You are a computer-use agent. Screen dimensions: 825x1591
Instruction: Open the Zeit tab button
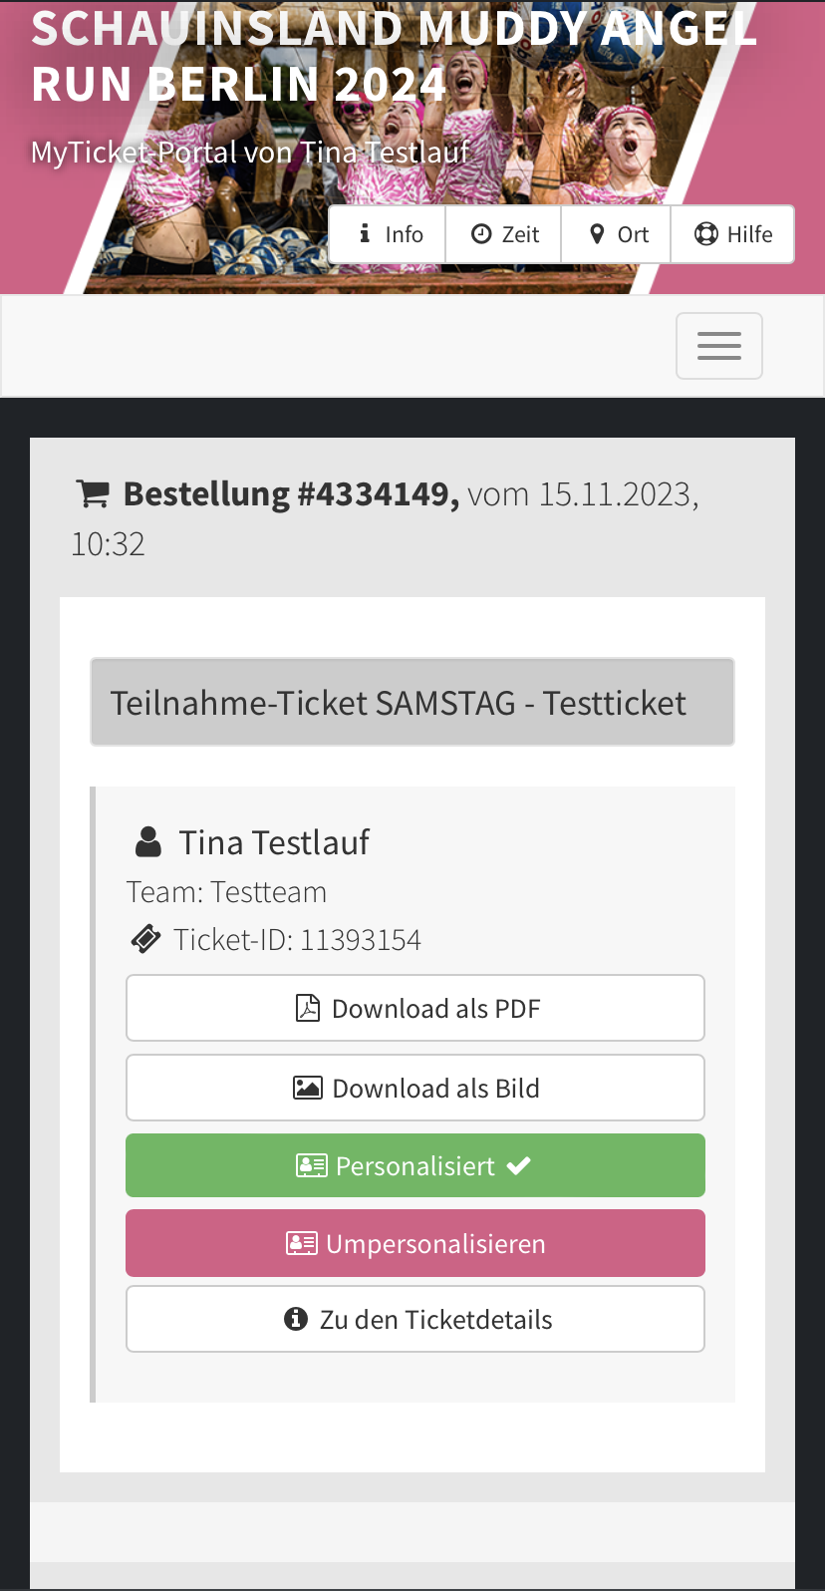click(x=504, y=234)
